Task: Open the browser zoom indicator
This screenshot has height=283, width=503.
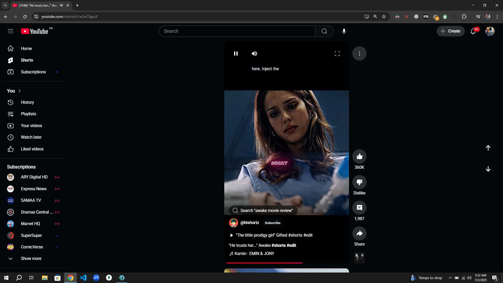Action: click(375, 17)
